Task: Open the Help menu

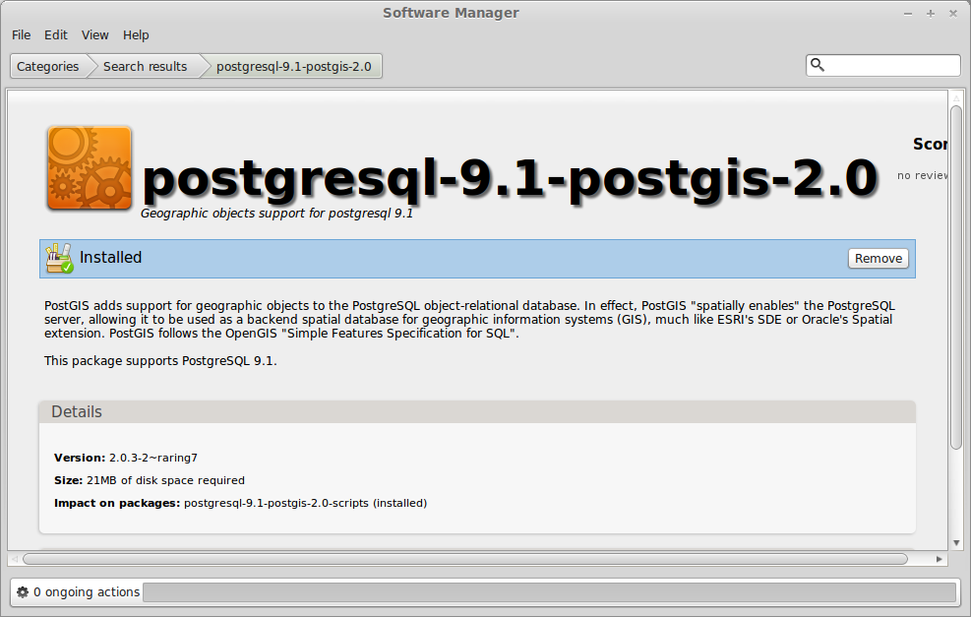Action: coord(136,34)
